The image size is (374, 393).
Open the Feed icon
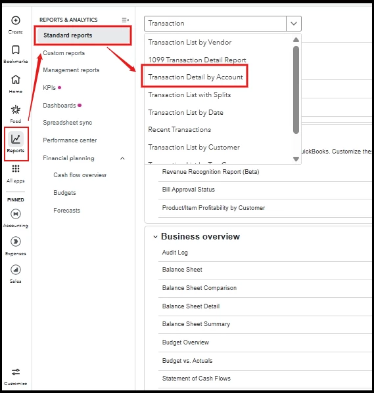point(16,110)
